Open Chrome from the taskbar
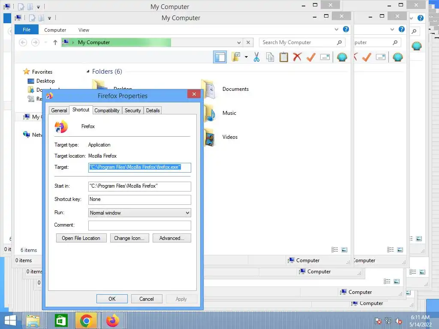 (86, 320)
